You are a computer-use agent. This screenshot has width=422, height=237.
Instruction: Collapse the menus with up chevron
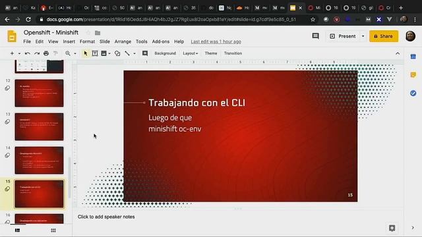tap(398, 53)
